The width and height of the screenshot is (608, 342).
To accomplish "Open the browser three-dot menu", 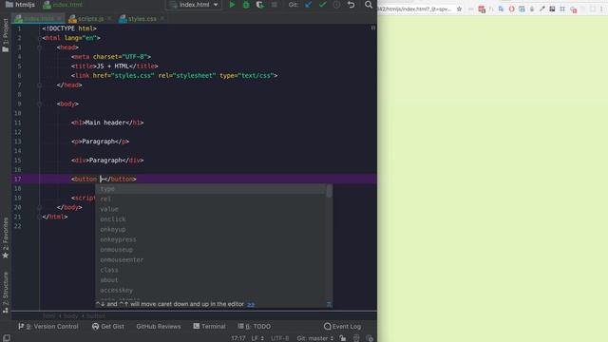I will pos(601,9).
